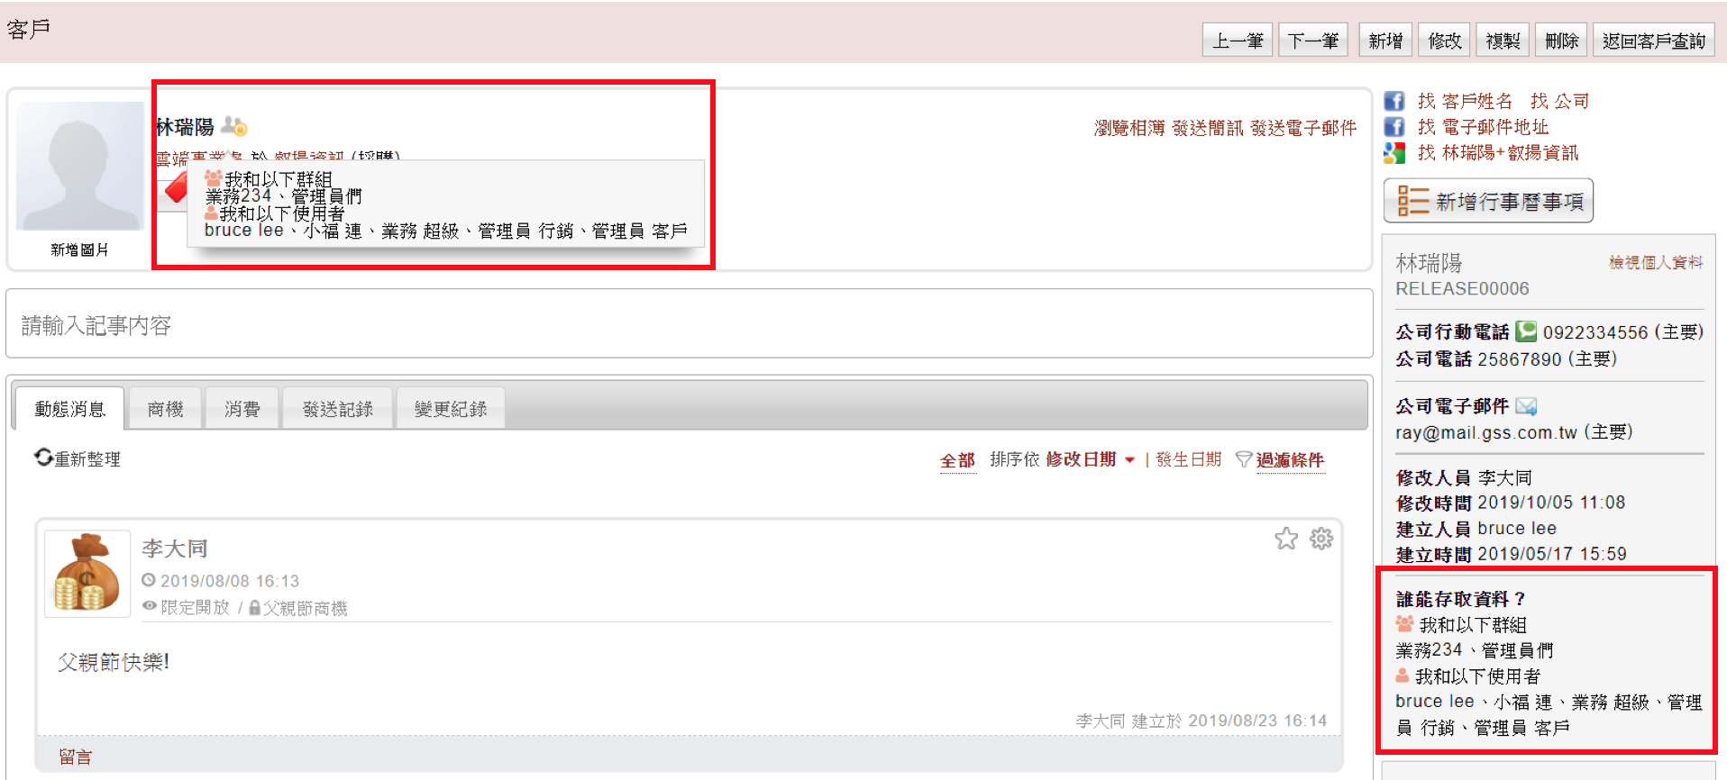Viewport: 1727px width, 780px height.
Task: Click the filter funnel icon beside 過濾條件
Action: coord(1244,459)
